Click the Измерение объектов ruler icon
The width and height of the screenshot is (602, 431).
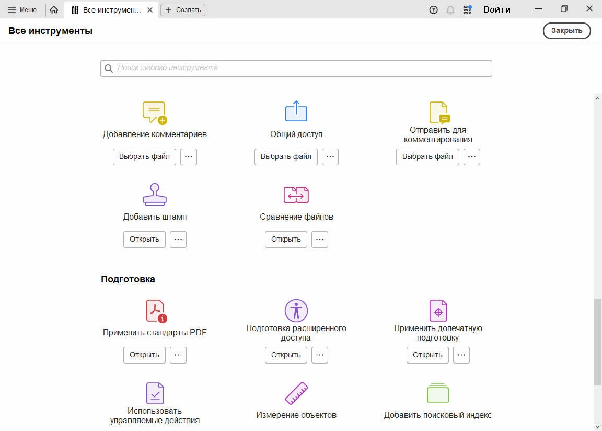[296, 393]
